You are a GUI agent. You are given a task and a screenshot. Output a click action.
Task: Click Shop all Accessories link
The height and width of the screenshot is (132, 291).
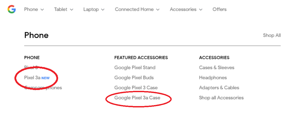click(x=221, y=98)
